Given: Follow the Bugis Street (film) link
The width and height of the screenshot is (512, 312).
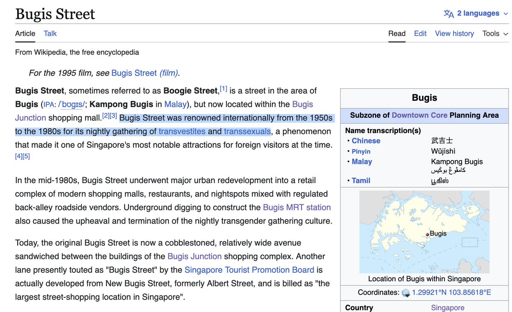Looking at the screenshot, I should [145, 73].
